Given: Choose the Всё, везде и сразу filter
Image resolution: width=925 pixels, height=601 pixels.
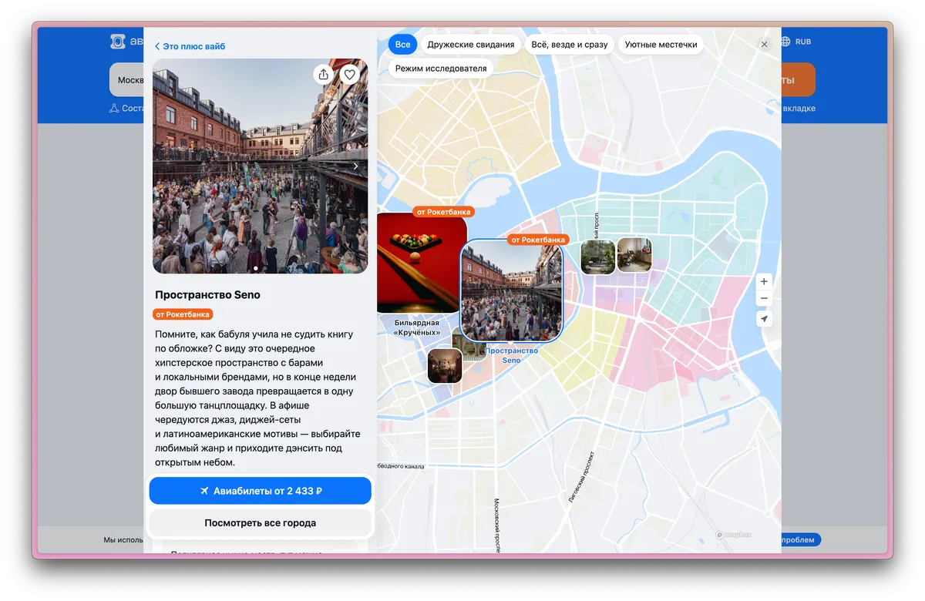Looking at the screenshot, I should pyautogui.click(x=570, y=45).
